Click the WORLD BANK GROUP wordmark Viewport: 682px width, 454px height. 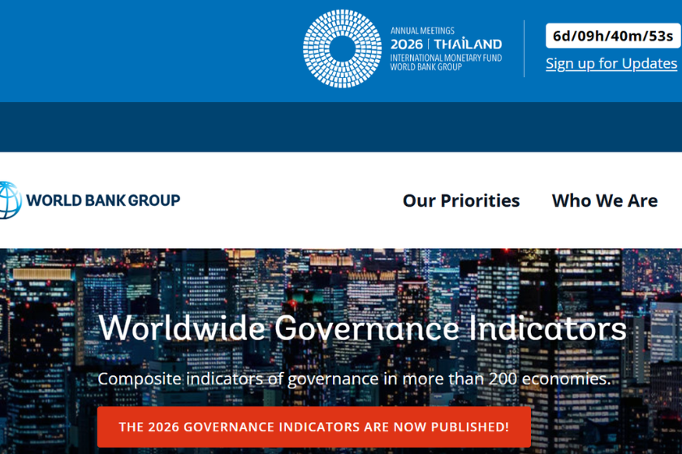[x=103, y=200]
